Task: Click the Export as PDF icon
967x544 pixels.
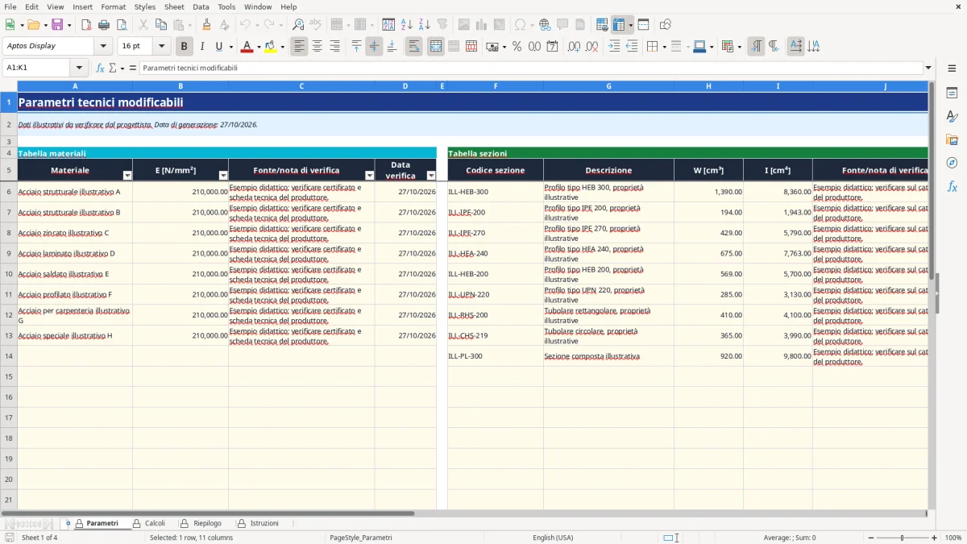Action: coord(86,25)
